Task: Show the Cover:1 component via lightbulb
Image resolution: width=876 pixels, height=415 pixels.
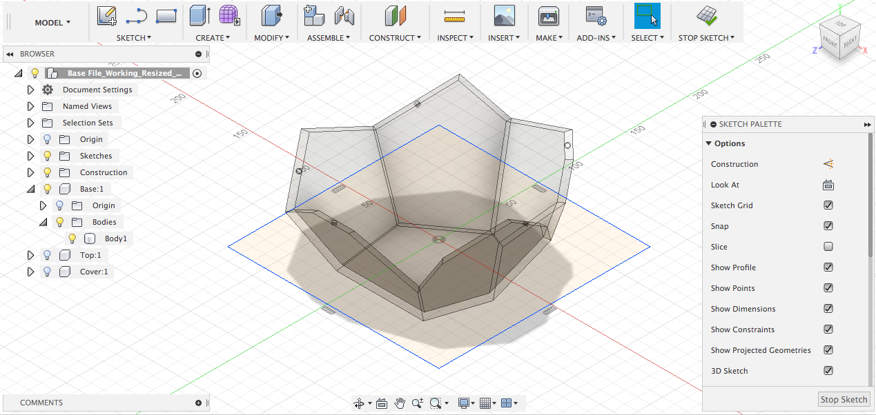Action: pos(48,272)
